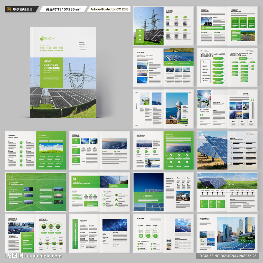Click the "提高创新力" heading
Viewport: 263px width, 263px height.
204,219
